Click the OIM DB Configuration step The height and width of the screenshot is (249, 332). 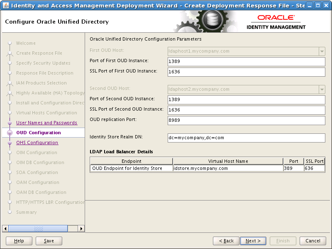pyautogui.click(x=40, y=162)
